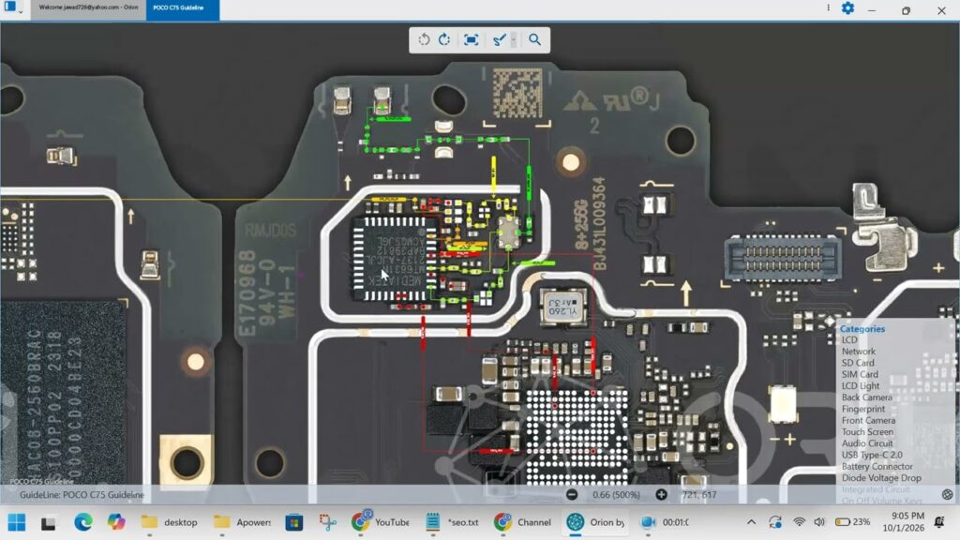The image size is (960, 540).
Task: Select the SIM Card category
Action: pyautogui.click(x=860, y=374)
